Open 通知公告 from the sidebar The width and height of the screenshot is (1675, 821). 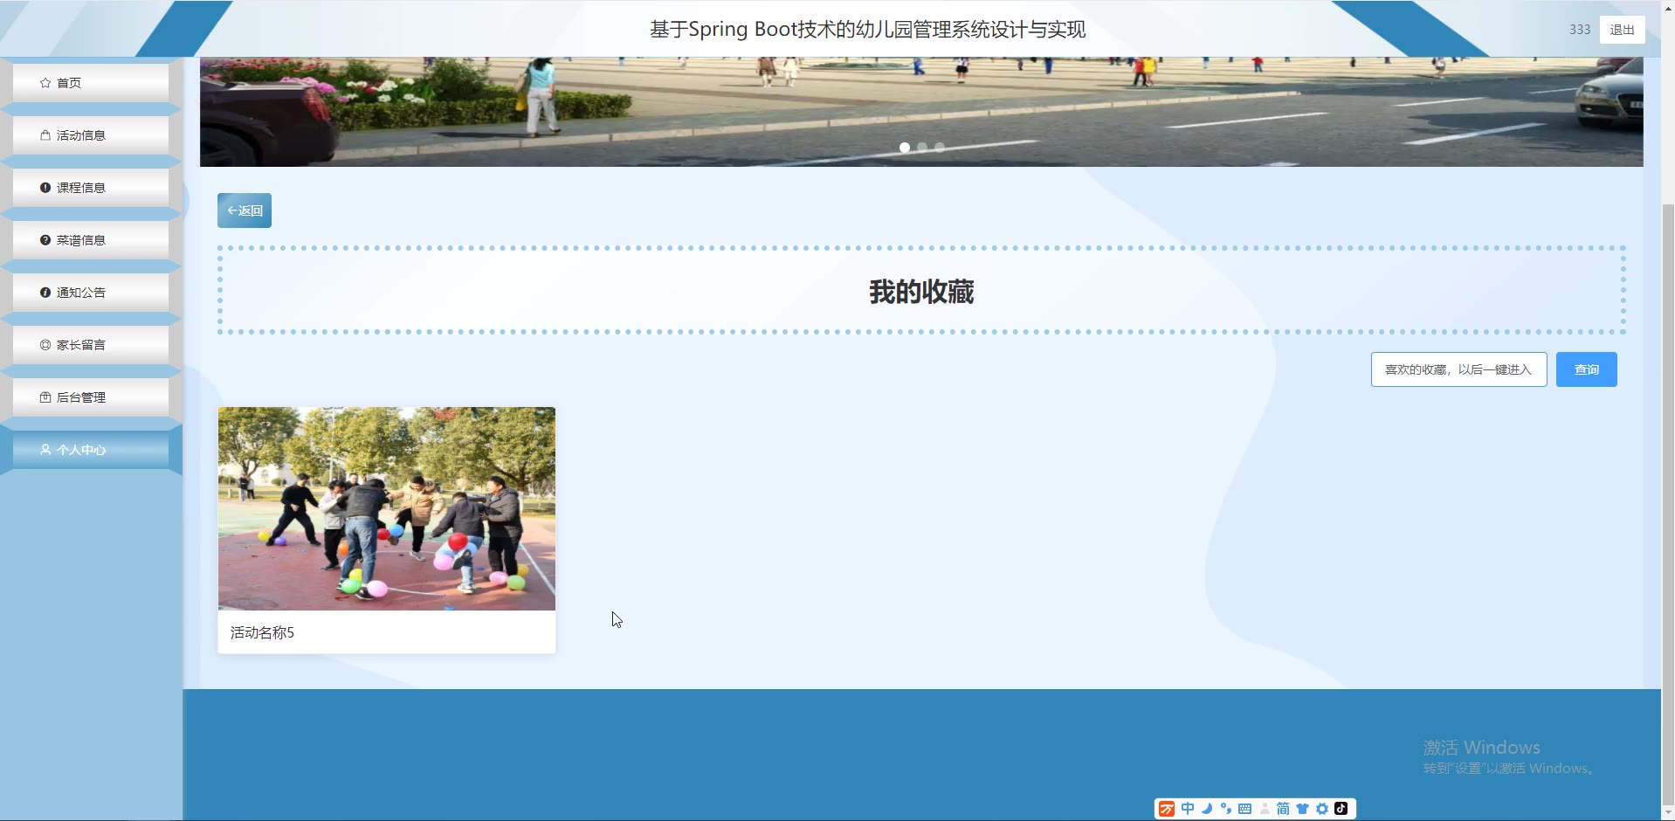91,293
